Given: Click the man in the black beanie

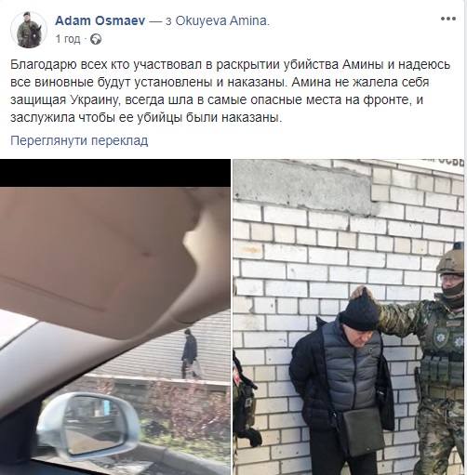Looking at the screenshot, I should coord(341,384).
